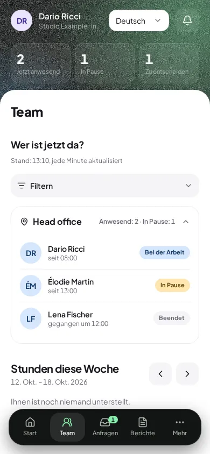This screenshot has width=210, height=454.
Task: Switch to the Start tab
Action: 30,427
